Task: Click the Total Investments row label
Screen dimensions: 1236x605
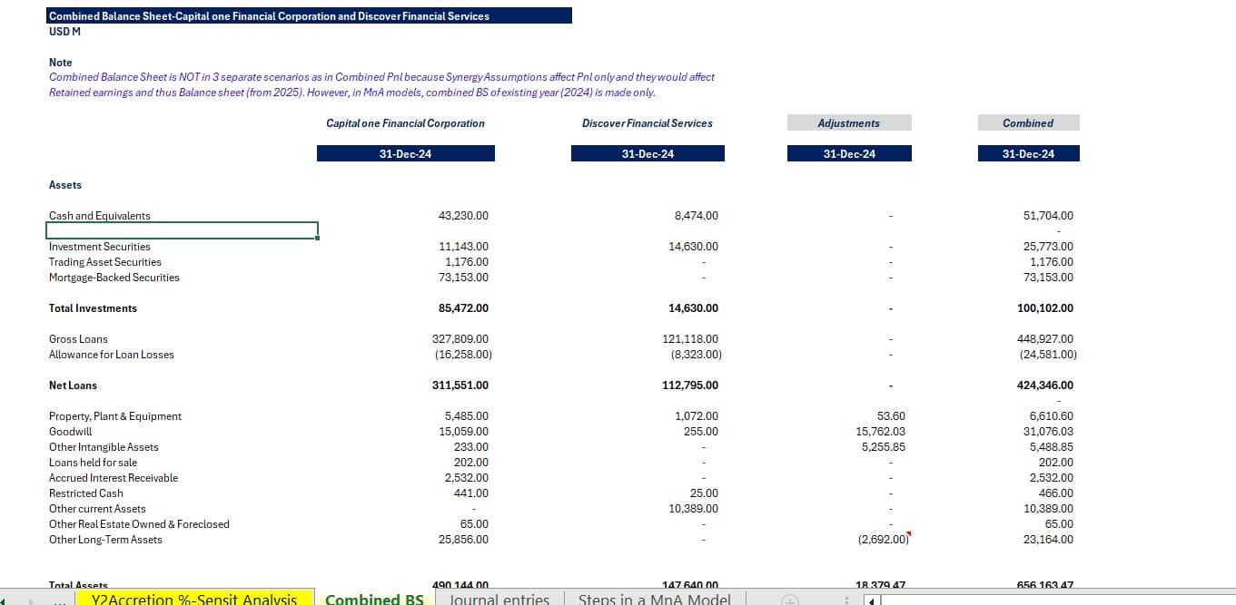Action: click(93, 308)
